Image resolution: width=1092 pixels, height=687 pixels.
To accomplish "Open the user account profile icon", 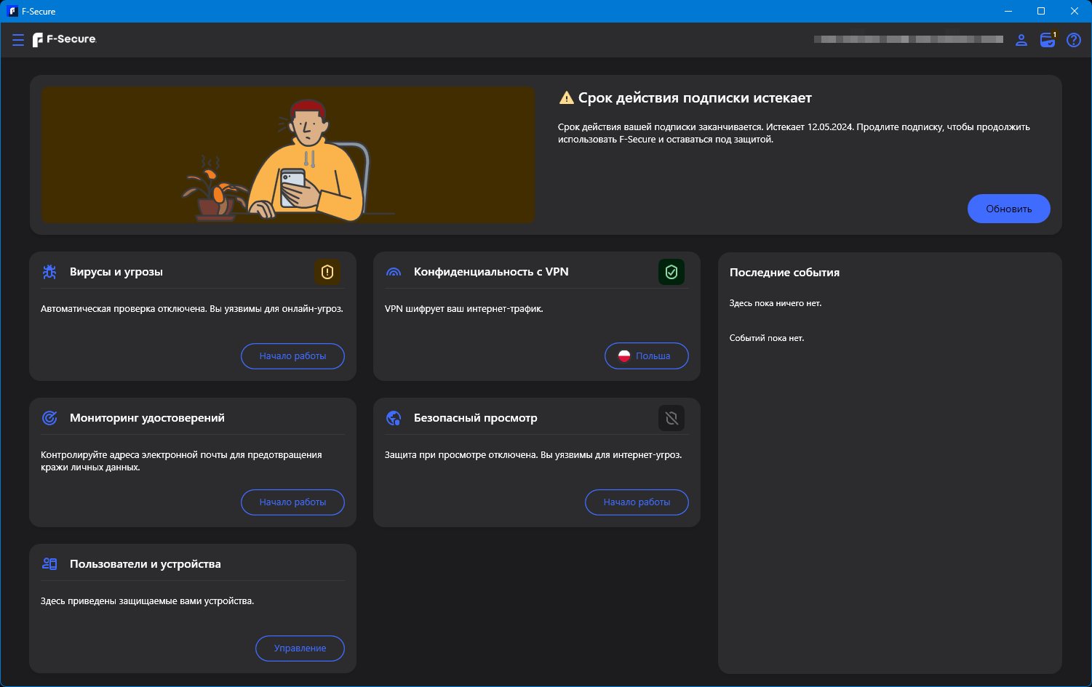I will [1021, 40].
